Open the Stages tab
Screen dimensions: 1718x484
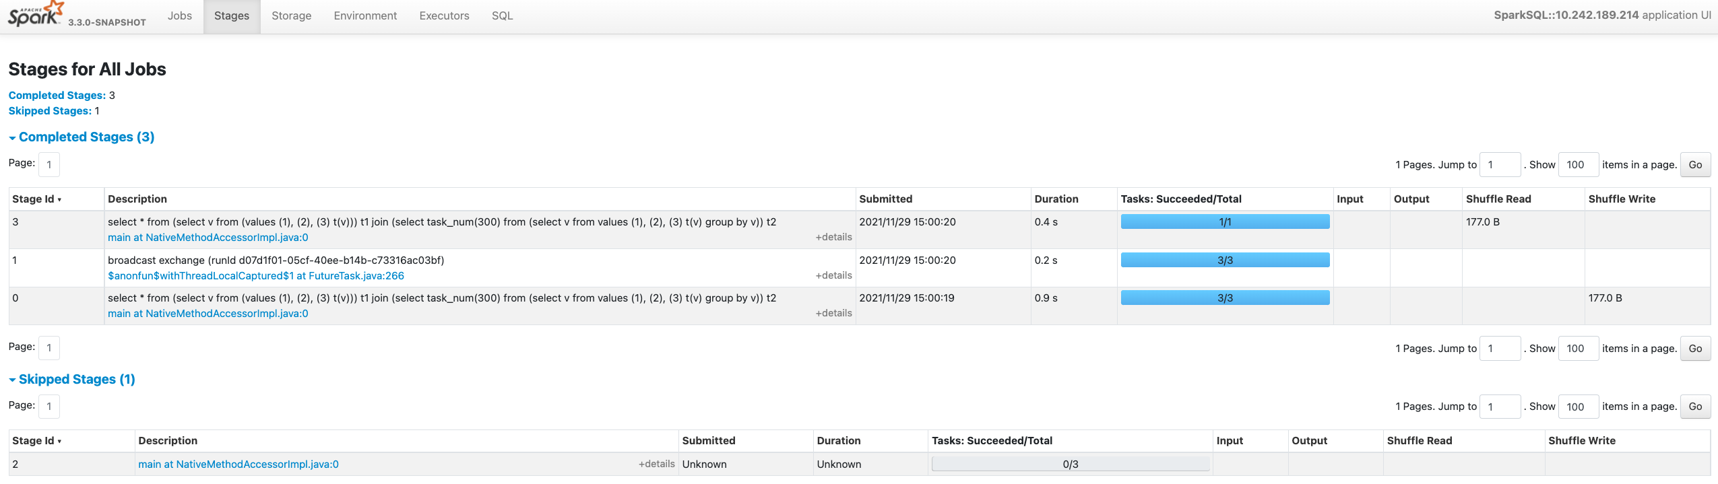(x=232, y=15)
